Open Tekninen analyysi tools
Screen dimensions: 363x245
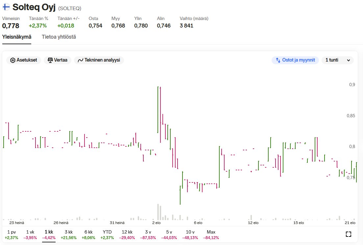point(99,60)
